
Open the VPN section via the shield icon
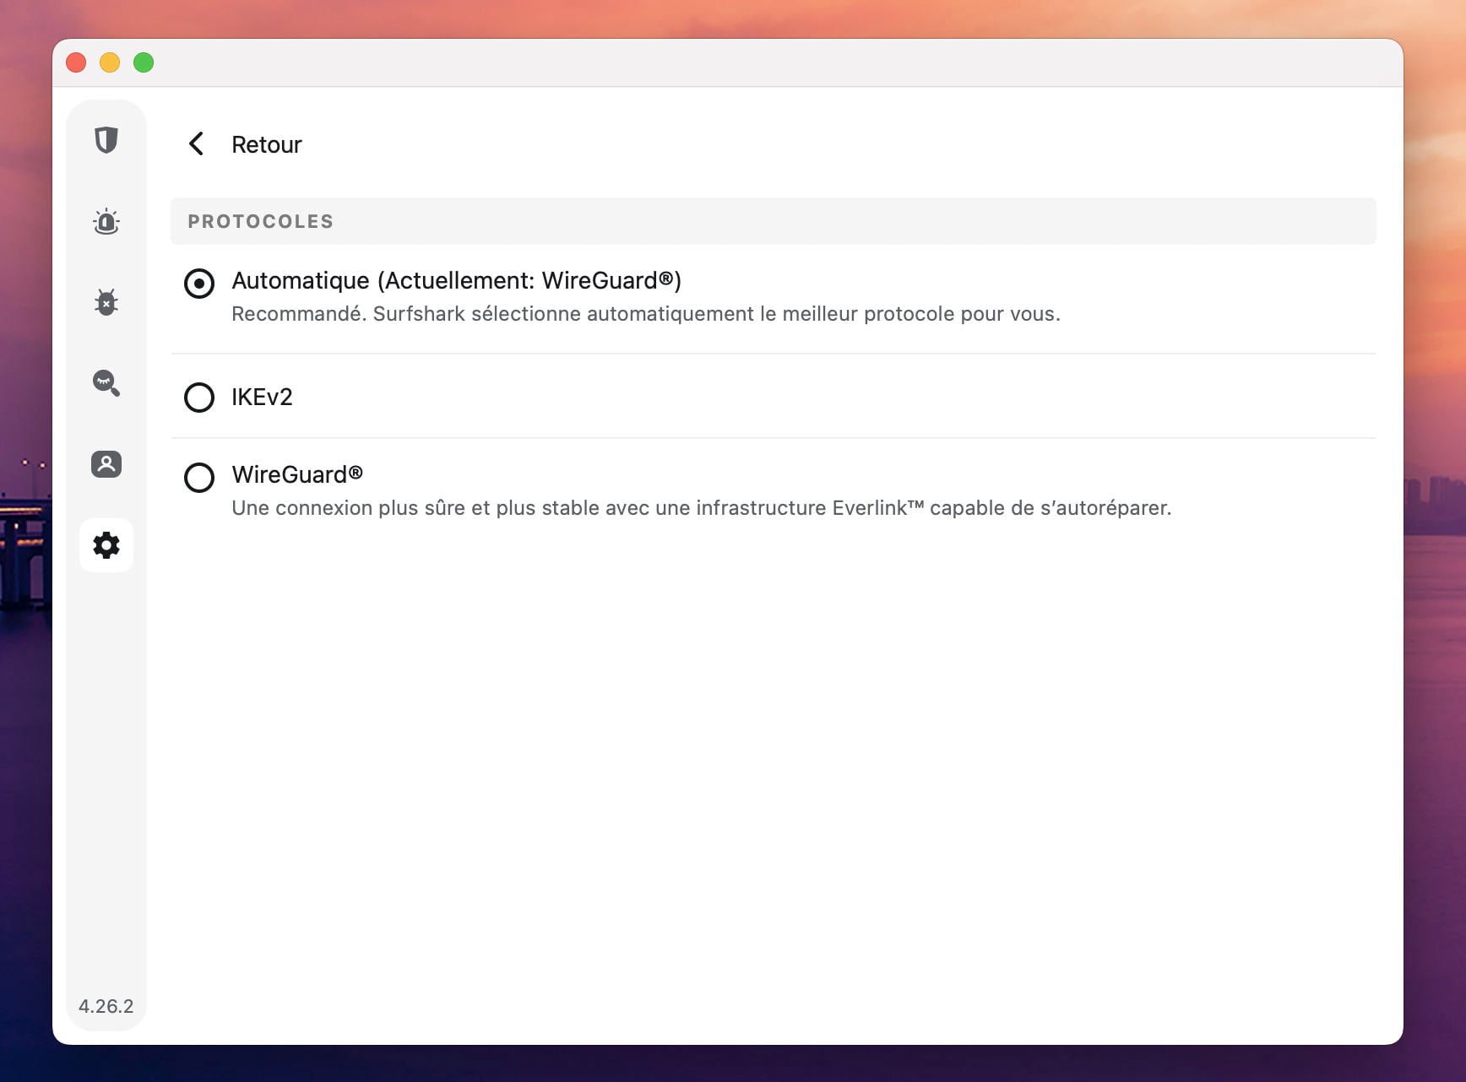(x=106, y=141)
